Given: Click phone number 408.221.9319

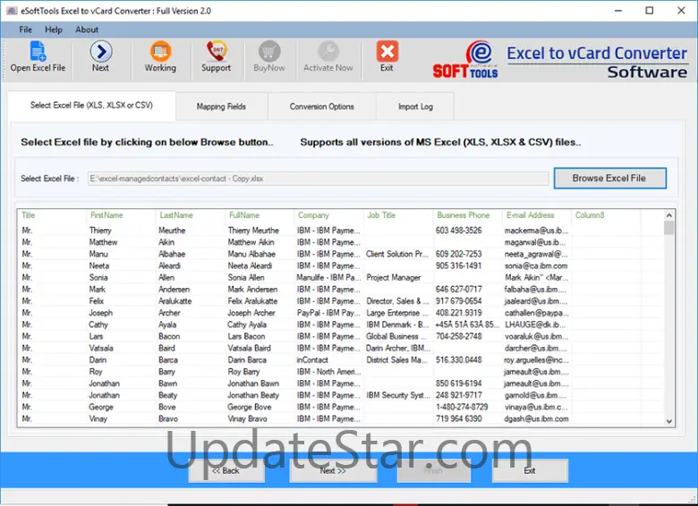Looking at the screenshot, I should (x=459, y=313).
